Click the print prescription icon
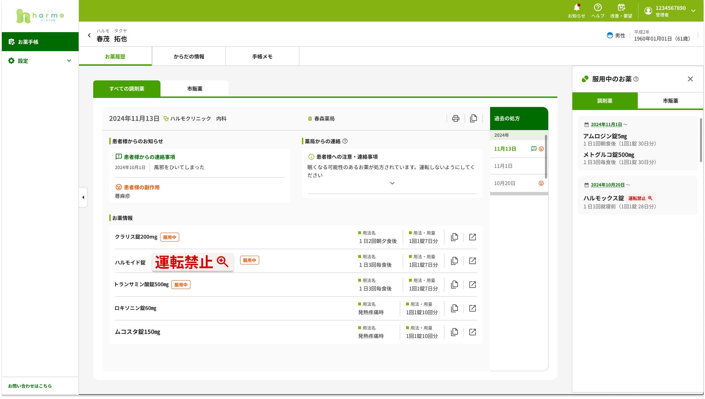Image resolution: width=705 pixels, height=399 pixels. pos(455,118)
